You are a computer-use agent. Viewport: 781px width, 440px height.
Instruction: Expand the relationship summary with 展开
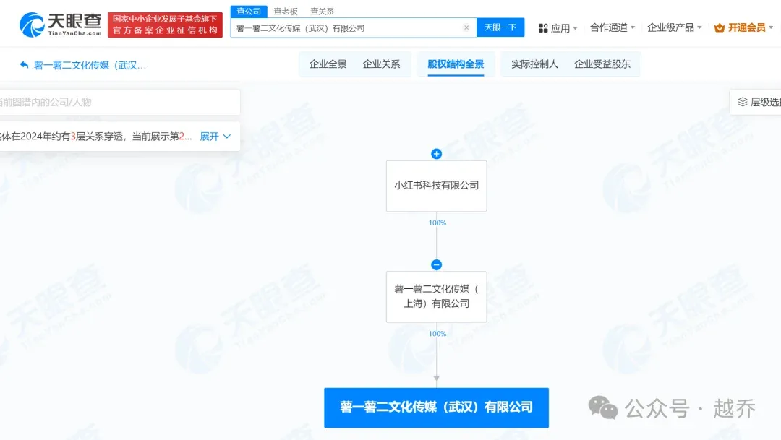[x=215, y=137]
